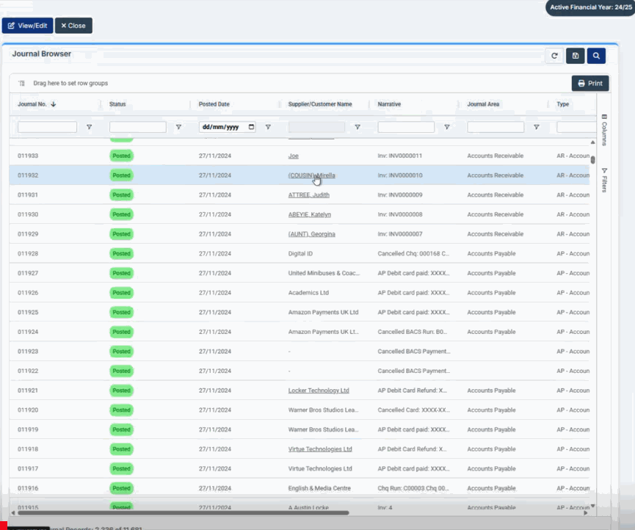Click the View/Edit button
The image size is (635, 530).
pyautogui.click(x=26, y=26)
